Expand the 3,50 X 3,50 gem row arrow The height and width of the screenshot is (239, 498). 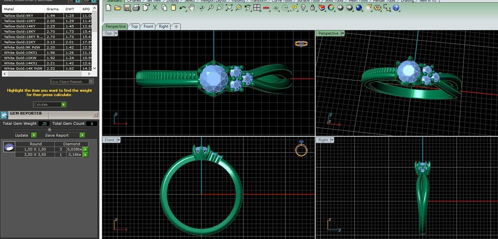pos(86,154)
